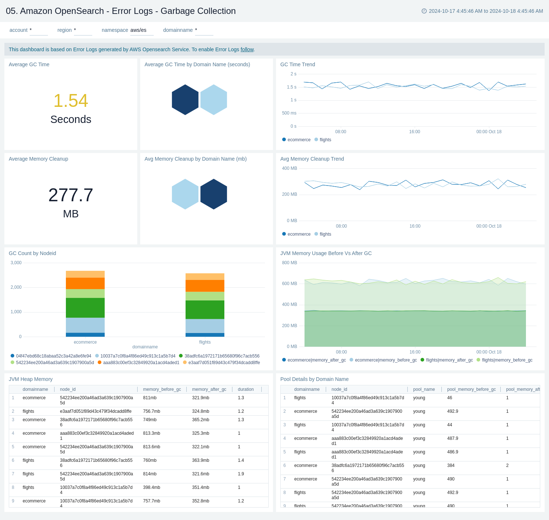The width and height of the screenshot is (549, 520).
Task: Toggle the ecommerce|memory_after_gc legend series
Action: [x=314, y=360]
